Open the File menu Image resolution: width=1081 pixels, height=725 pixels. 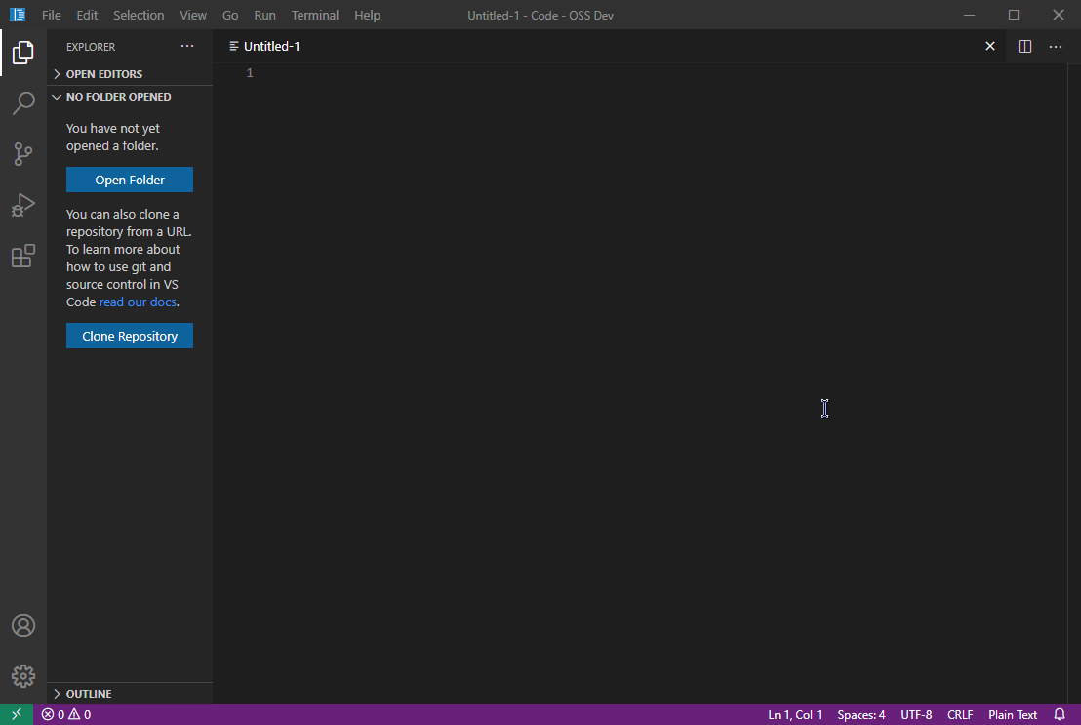pos(51,15)
